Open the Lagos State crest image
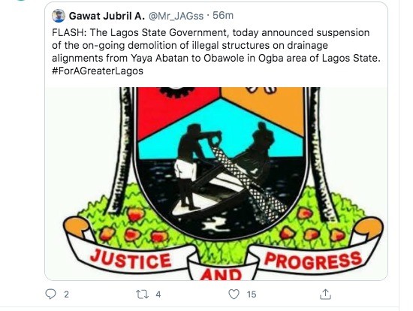Viewport: 413px width, 311px height. tap(216, 183)
